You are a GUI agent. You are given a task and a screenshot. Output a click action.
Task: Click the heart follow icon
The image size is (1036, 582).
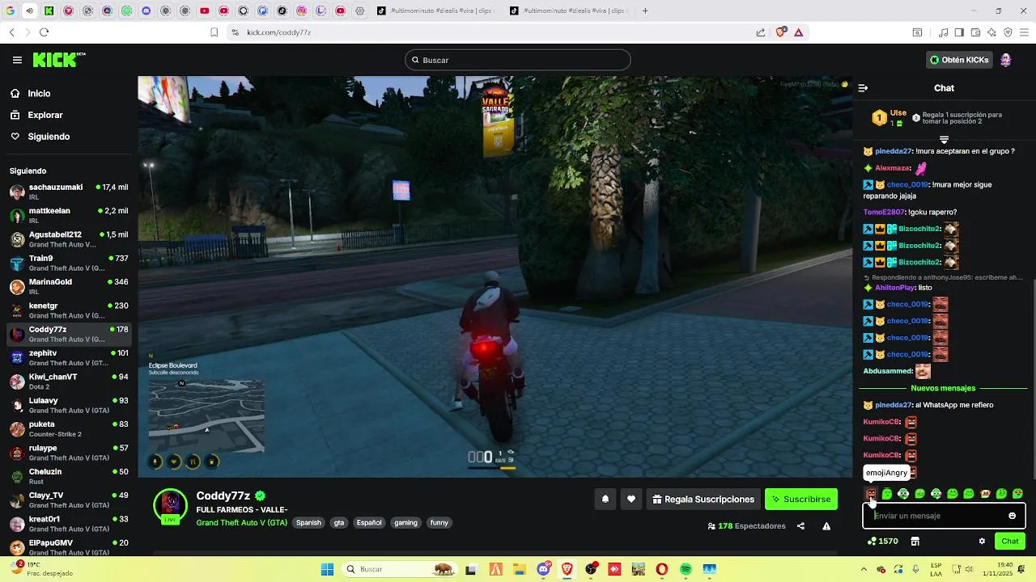(x=631, y=500)
